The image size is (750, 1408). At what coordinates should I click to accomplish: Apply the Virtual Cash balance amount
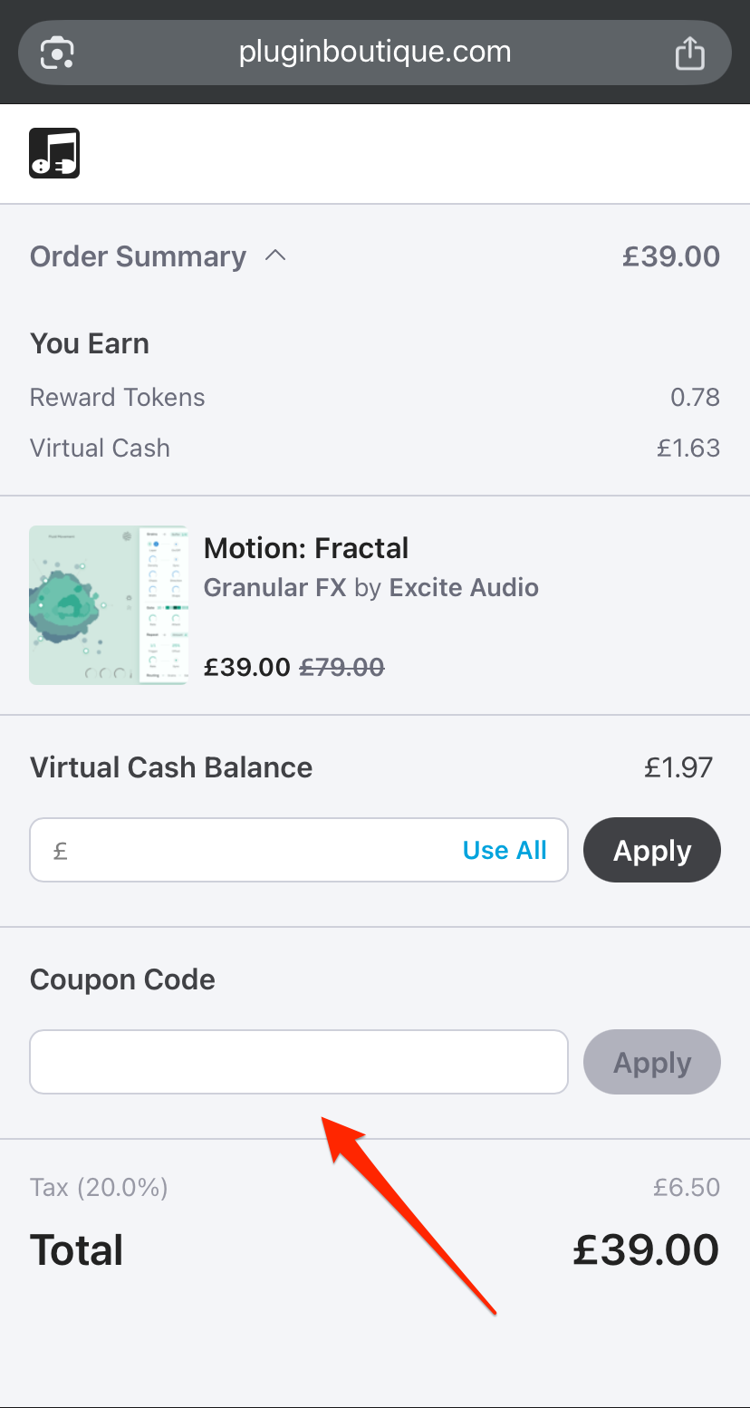[x=652, y=851]
